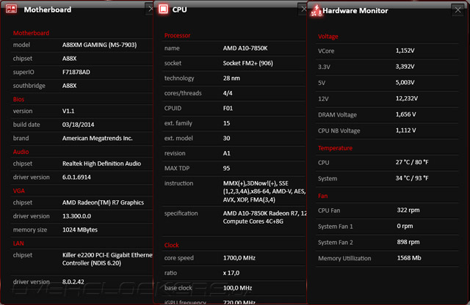Click Killer e2200 PCI-E Gigabit Ethernet entry
470x305 pixels.
[107, 259]
